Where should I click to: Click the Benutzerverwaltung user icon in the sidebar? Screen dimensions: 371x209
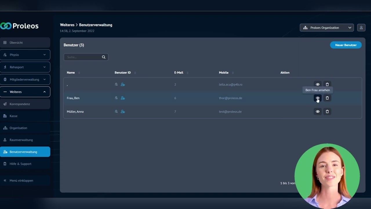(5, 152)
